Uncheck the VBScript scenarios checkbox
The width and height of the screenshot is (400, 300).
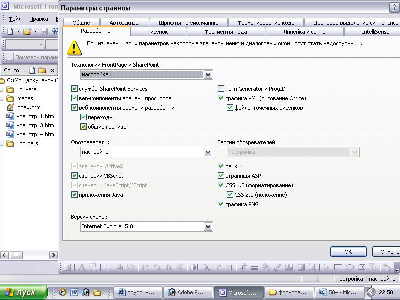coord(74,176)
